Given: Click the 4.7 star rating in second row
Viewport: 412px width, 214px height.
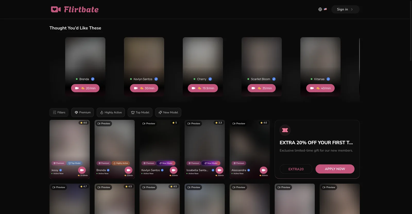Looking at the screenshot, I should [83, 187].
